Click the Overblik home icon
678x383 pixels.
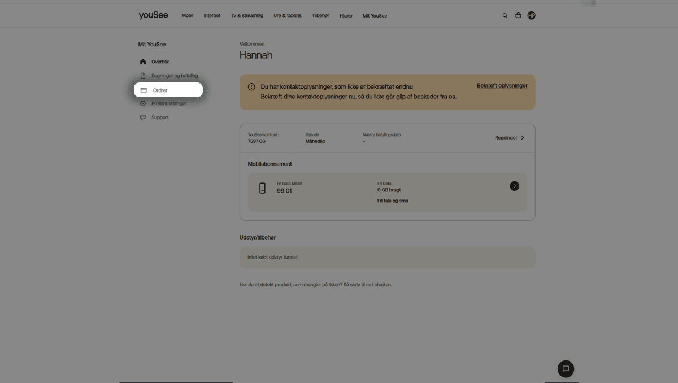tap(143, 62)
